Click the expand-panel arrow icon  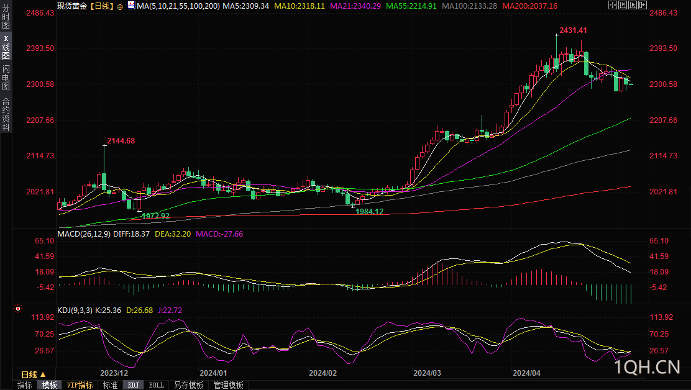643,5
